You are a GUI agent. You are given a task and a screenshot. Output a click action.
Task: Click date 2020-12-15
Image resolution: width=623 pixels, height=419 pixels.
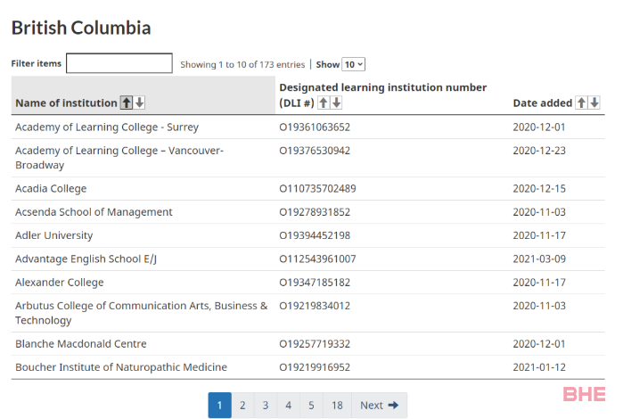[x=539, y=188]
